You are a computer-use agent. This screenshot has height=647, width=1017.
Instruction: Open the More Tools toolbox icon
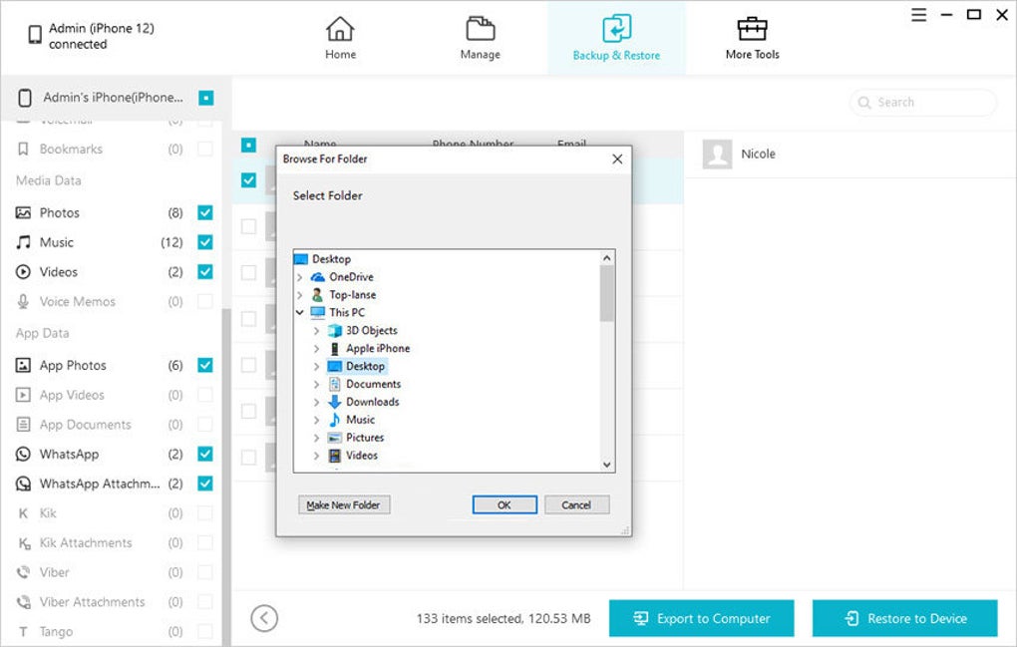(x=753, y=29)
